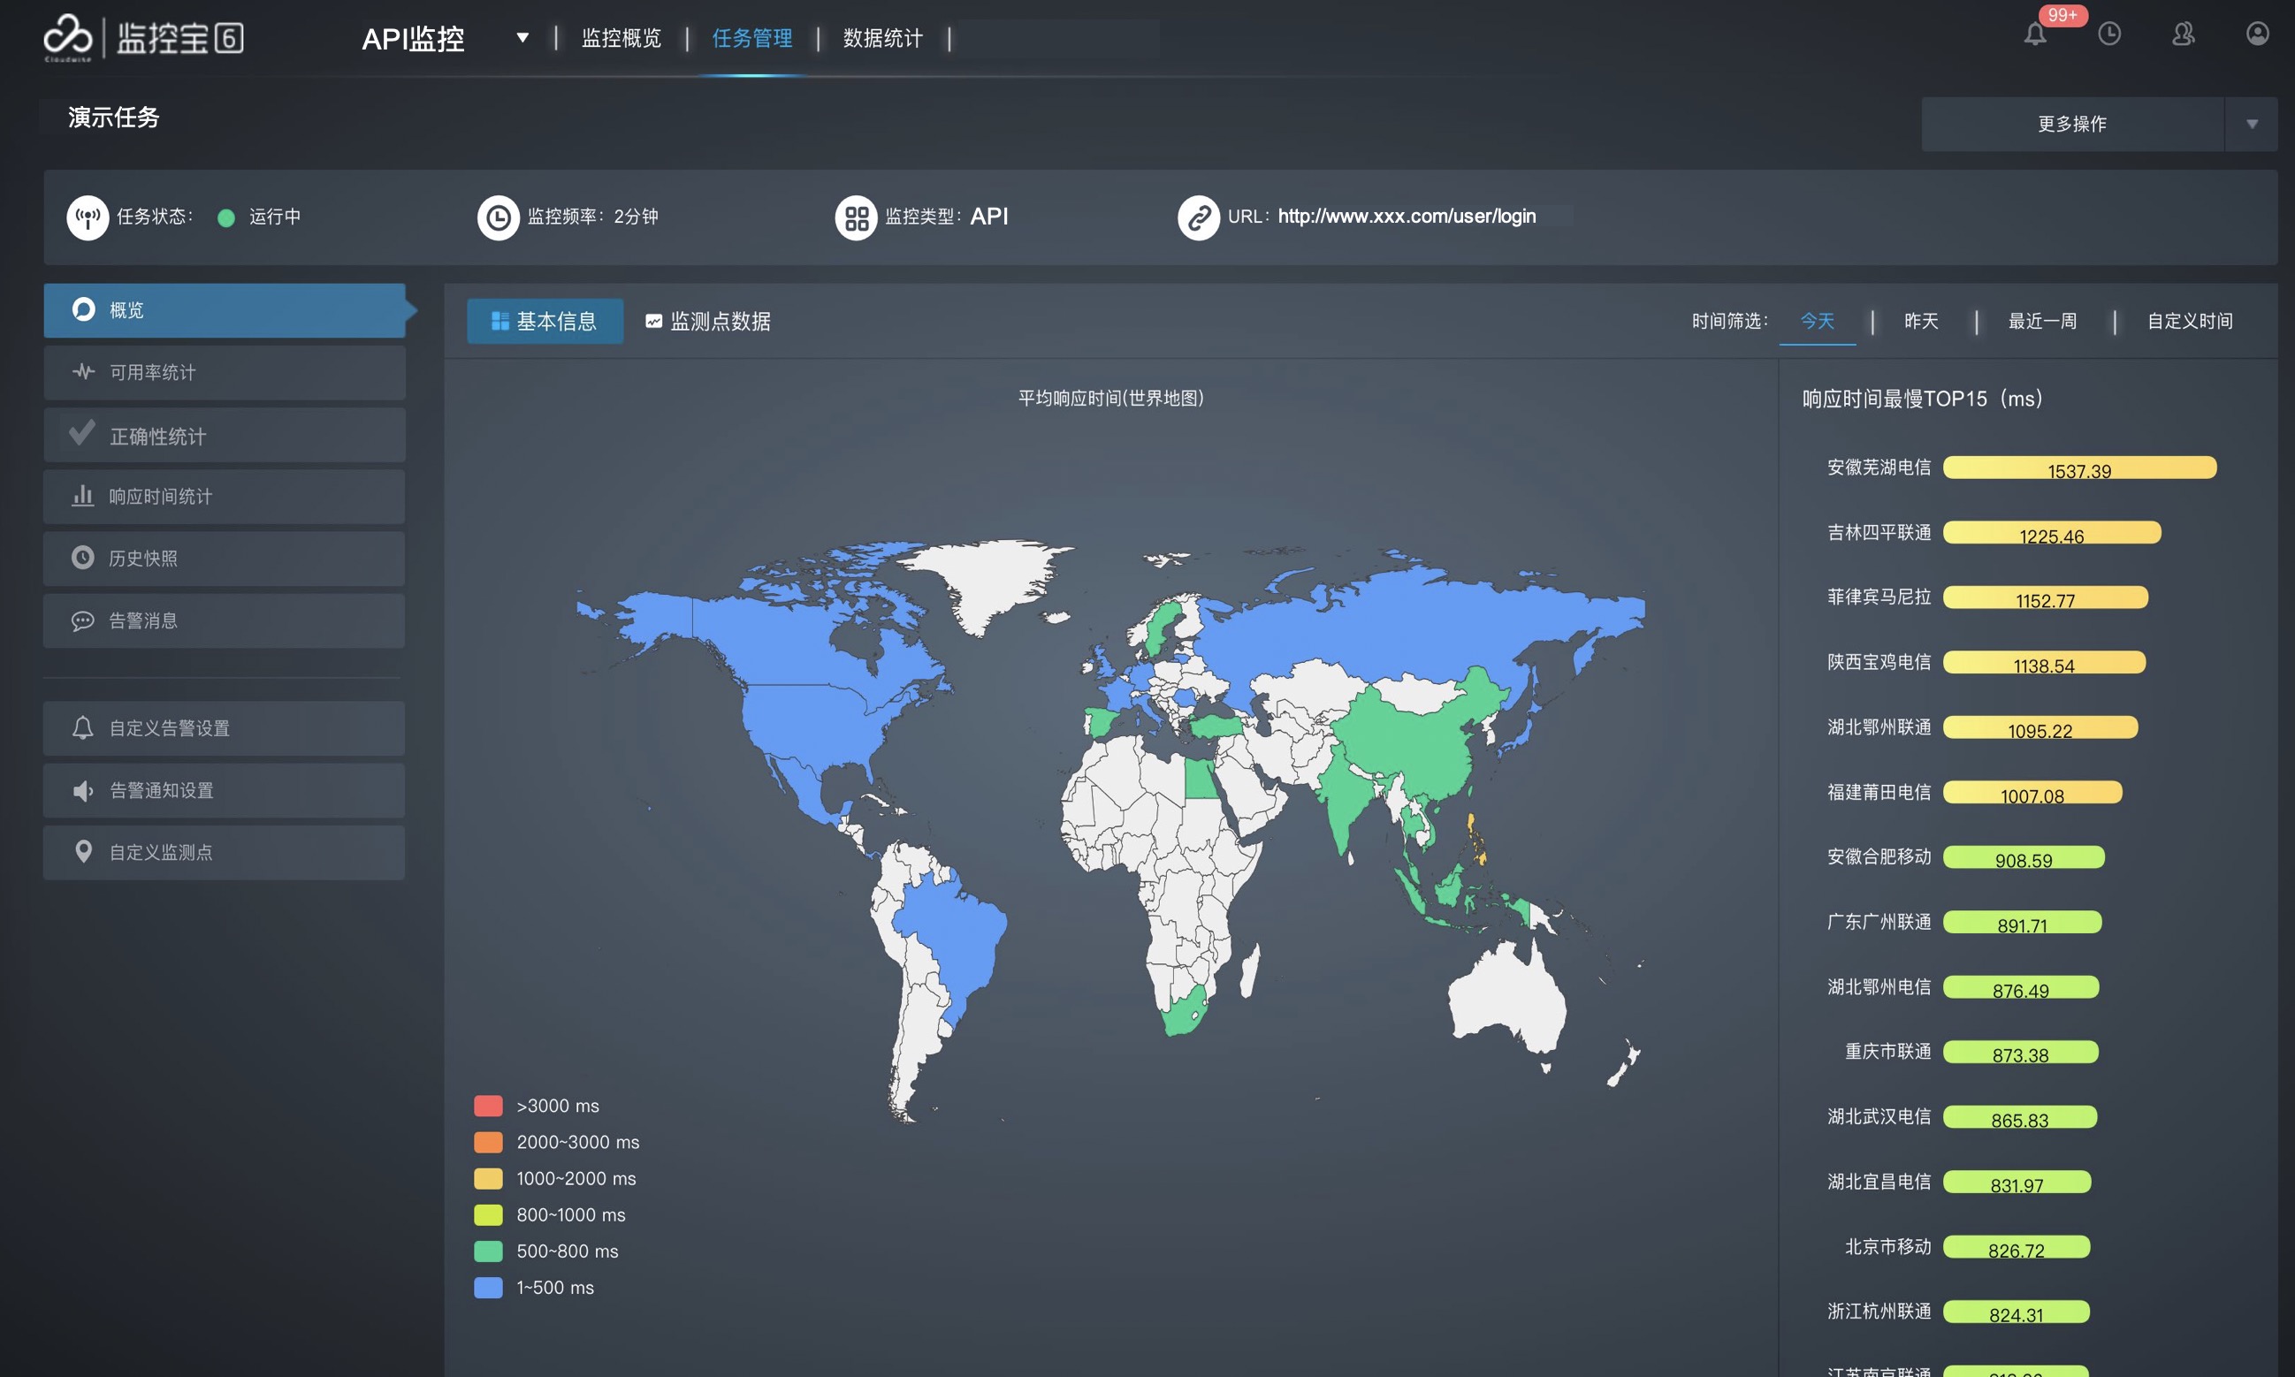
Task: Click the clock history icon in header
Action: (x=2109, y=35)
